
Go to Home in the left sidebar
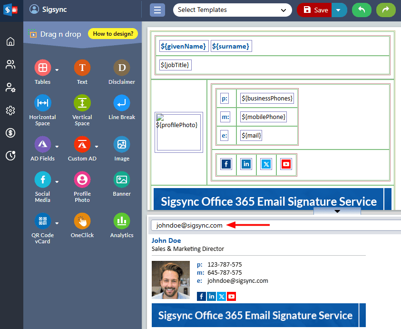click(10, 42)
